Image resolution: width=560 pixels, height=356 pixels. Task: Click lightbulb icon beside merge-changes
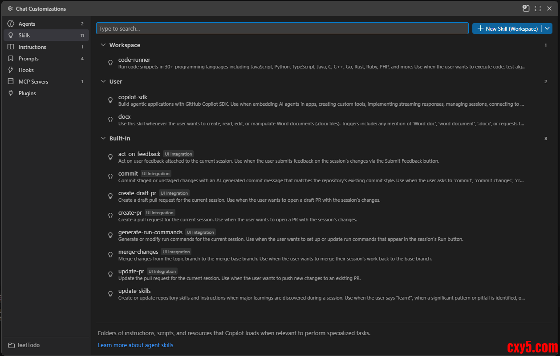[x=110, y=255]
